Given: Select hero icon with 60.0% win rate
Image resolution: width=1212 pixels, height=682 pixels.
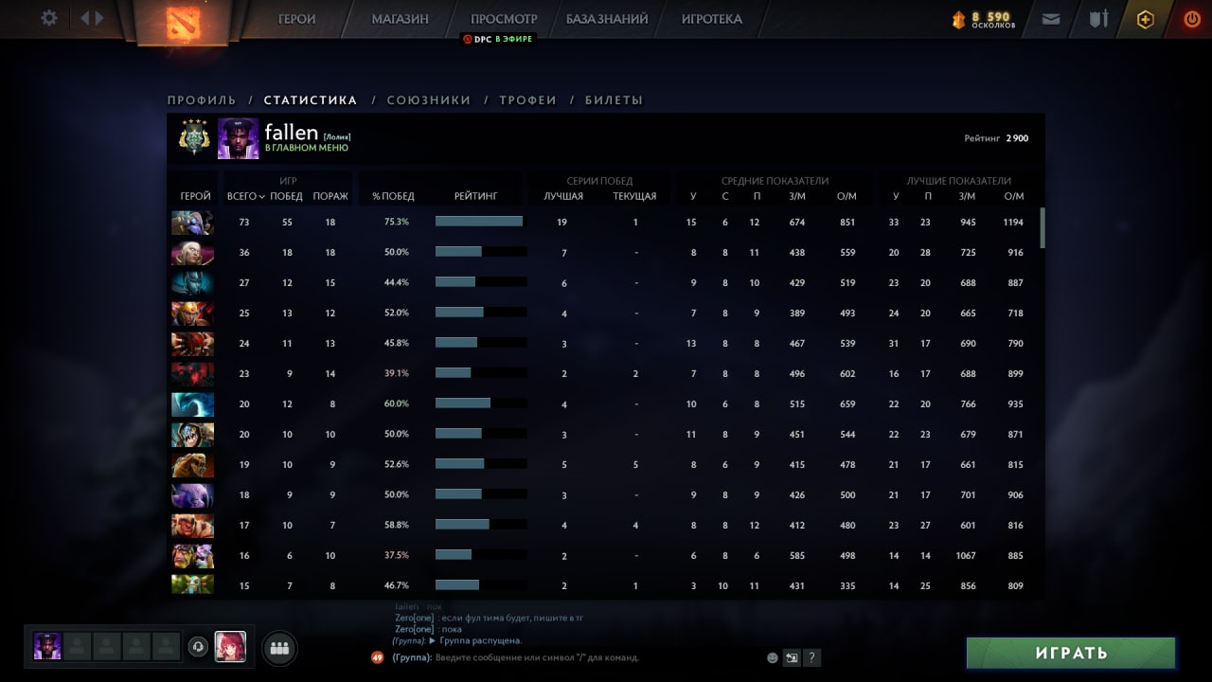Looking at the screenshot, I should click(192, 404).
